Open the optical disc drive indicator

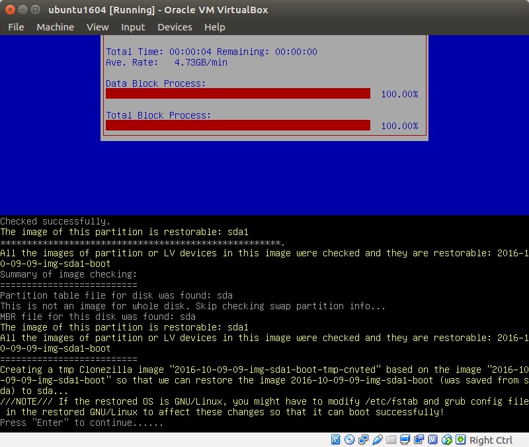tap(350, 440)
